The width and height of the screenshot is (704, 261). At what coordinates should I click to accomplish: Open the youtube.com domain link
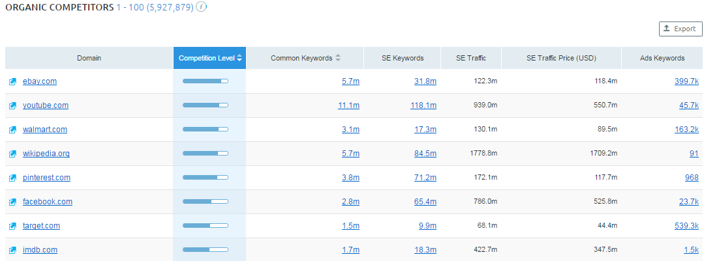tap(46, 105)
